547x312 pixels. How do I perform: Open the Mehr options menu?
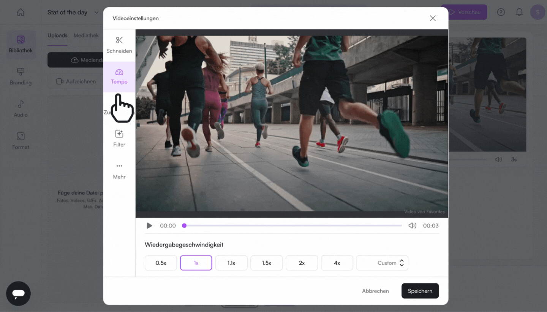(x=119, y=170)
